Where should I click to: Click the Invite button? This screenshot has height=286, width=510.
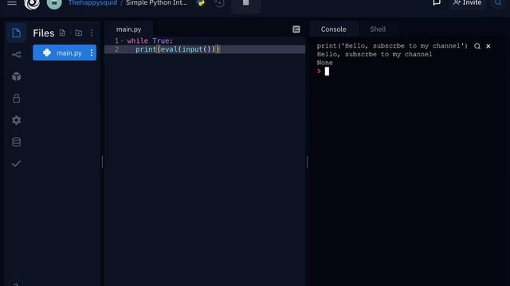[x=468, y=3]
